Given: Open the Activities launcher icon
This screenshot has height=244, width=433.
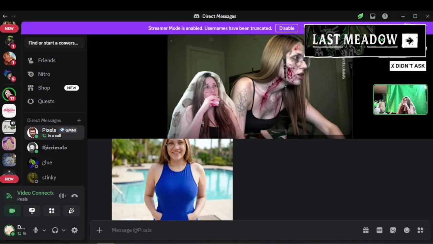Looking at the screenshot, I should (52, 211).
